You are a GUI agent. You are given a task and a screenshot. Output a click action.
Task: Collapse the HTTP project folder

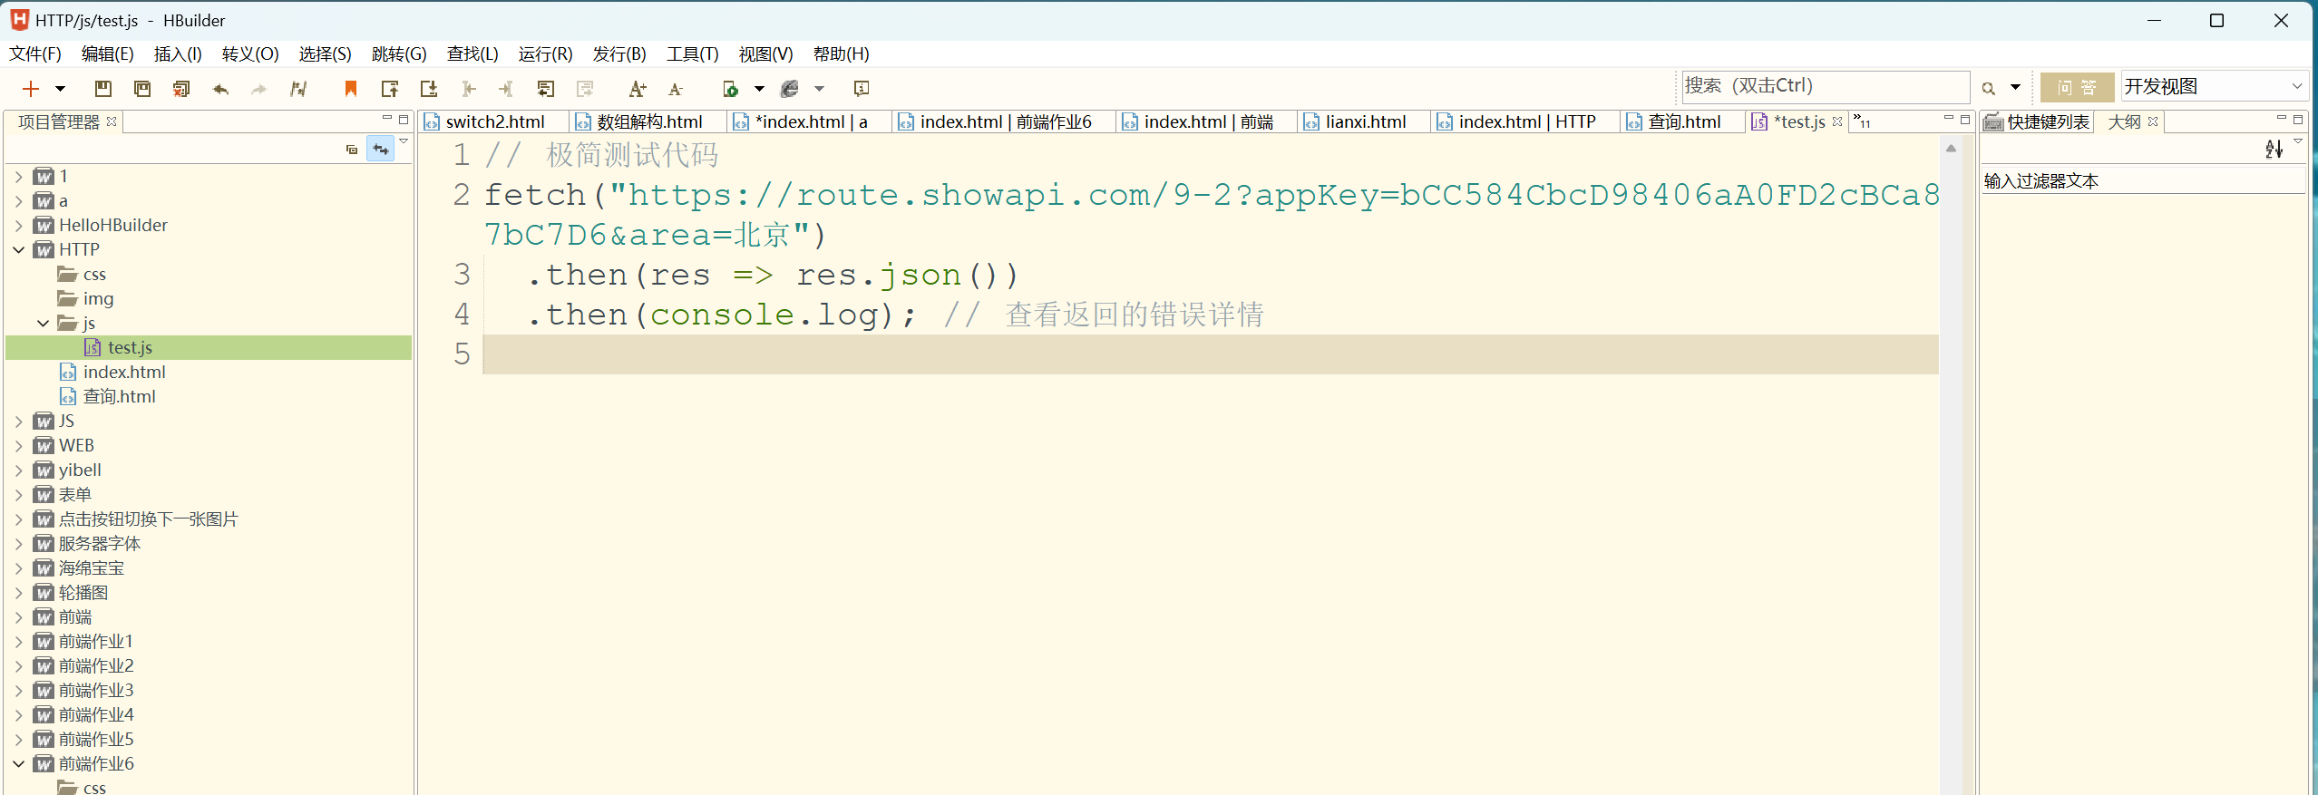[x=19, y=250]
